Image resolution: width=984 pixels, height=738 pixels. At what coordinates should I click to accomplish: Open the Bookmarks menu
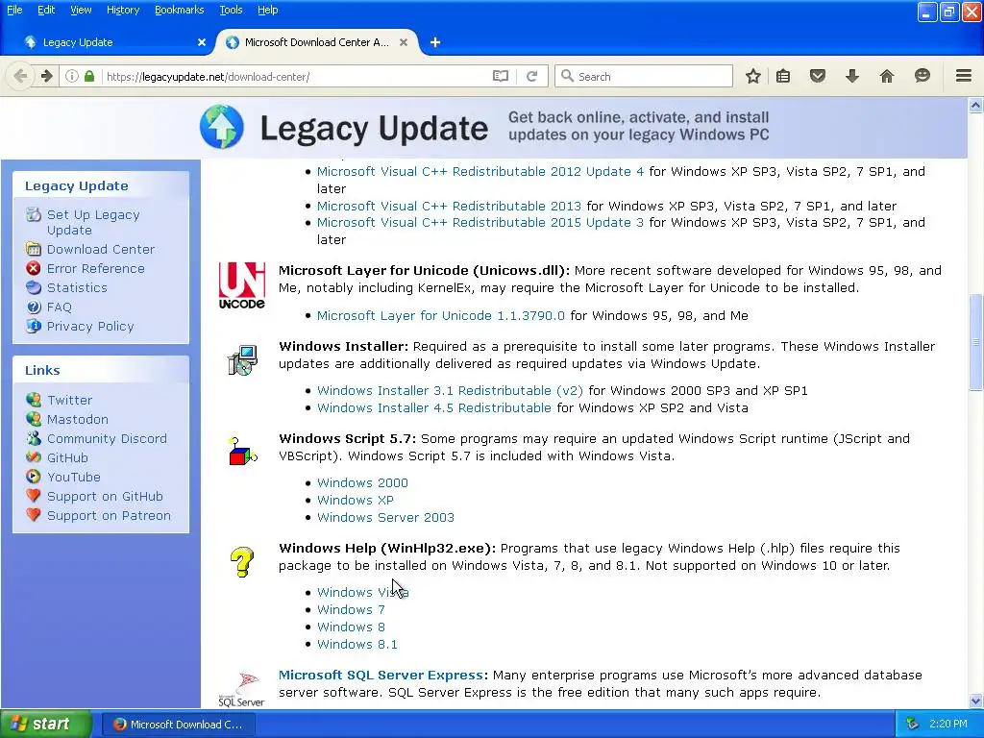[179, 10]
